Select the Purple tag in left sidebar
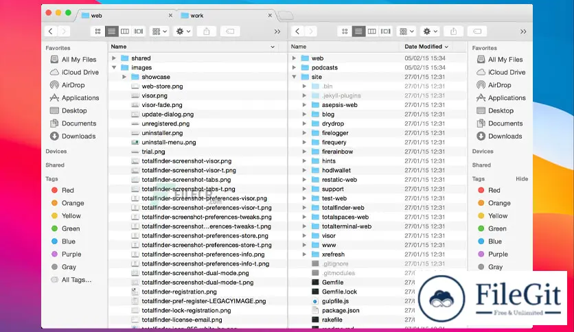Screen dimensions: 574x332 pyautogui.click(x=67, y=254)
